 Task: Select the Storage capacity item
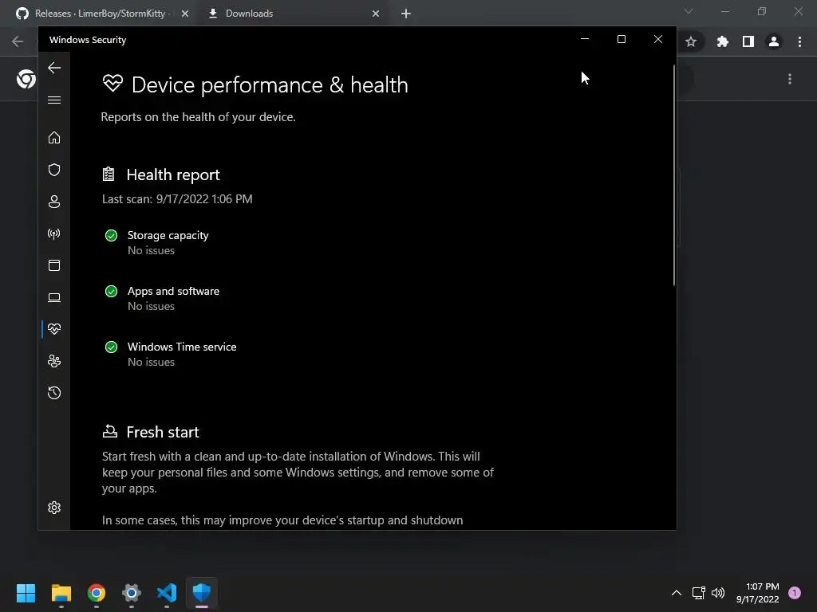168,242
